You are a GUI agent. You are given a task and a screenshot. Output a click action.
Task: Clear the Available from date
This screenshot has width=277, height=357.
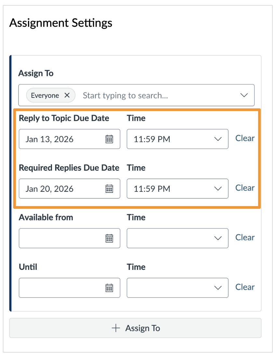[x=245, y=237]
